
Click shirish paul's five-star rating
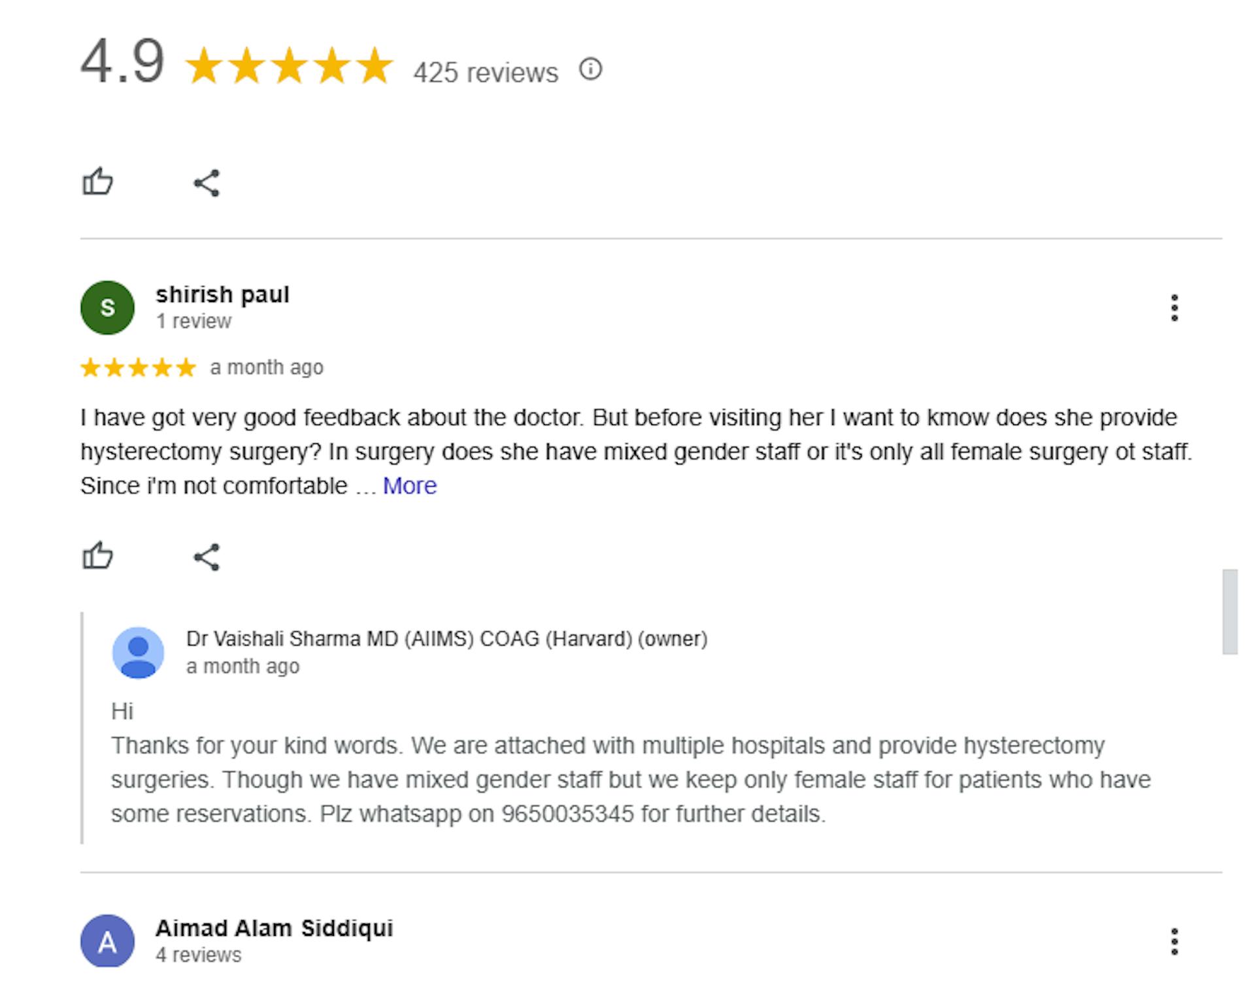(x=138, y=368)
